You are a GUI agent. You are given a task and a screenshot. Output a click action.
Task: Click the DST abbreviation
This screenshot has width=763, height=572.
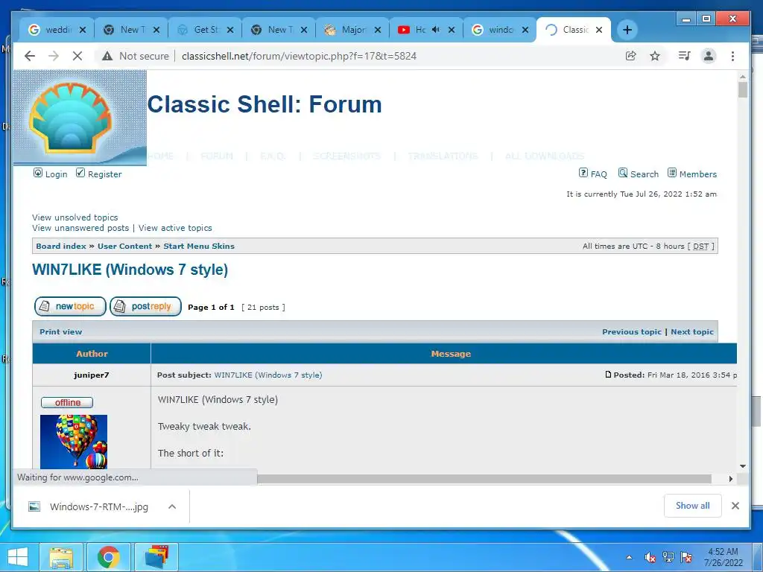click(x=700, y=246)
